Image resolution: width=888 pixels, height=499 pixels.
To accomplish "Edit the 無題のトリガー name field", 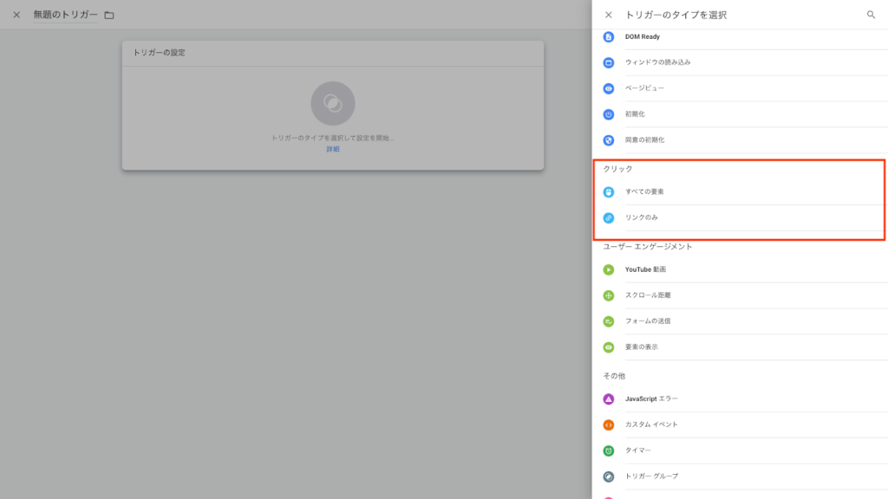I will pos(65,15).
